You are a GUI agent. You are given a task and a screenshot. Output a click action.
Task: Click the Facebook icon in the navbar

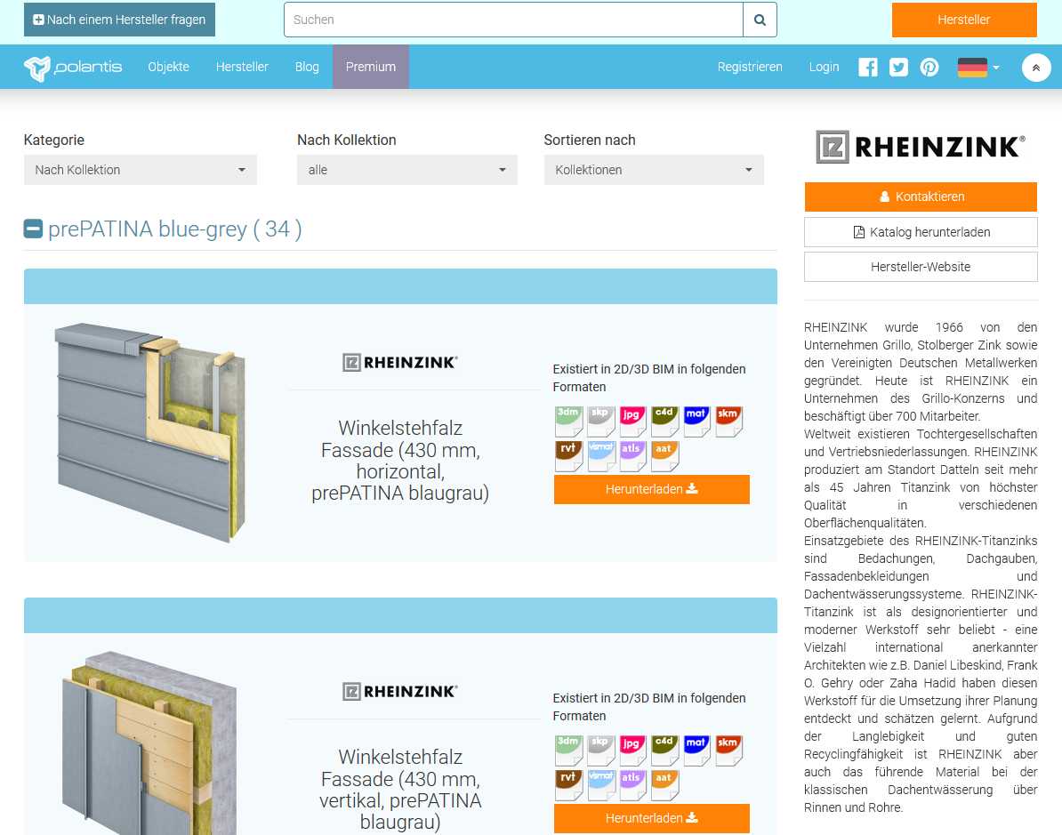867,68
